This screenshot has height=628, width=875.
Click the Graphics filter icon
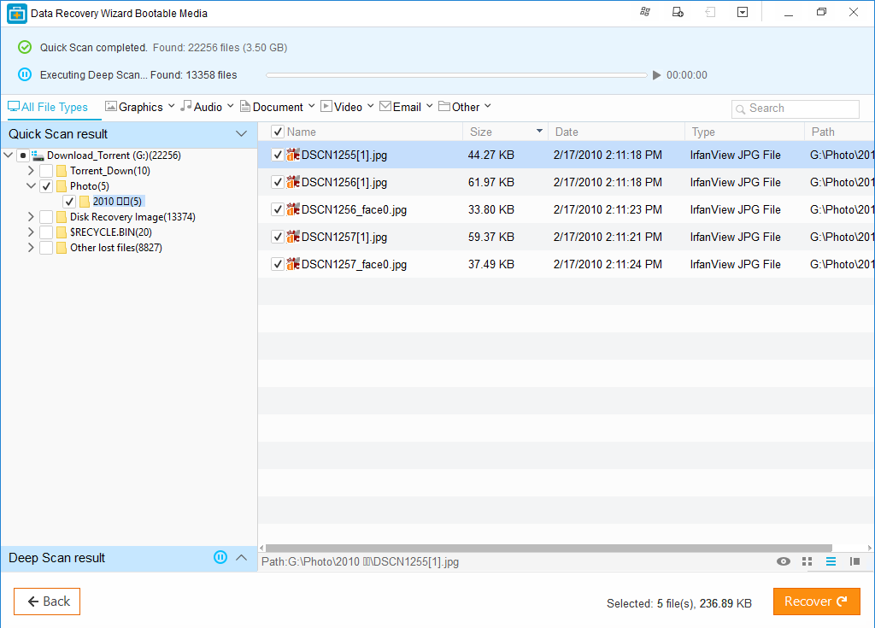111,106
